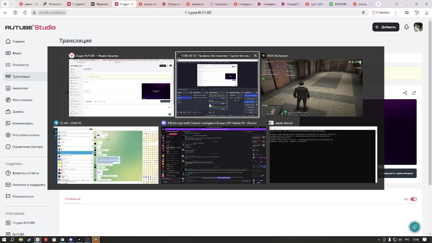432x243 pixels.
Task: Switch to the Видеохостинг browser tab
Action: point(100,4)
